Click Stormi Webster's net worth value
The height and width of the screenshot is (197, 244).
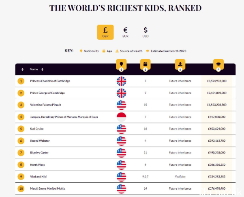point(216,141)
